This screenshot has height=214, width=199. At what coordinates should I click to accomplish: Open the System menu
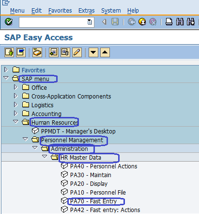[x=111, y=11]
